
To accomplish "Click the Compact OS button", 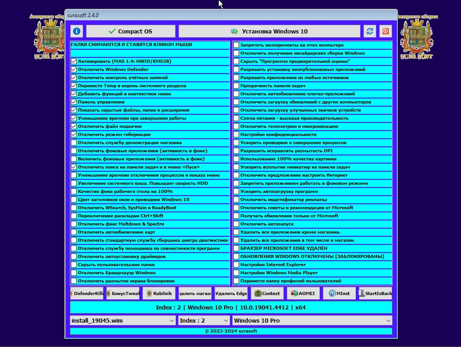I will [130, 31].
